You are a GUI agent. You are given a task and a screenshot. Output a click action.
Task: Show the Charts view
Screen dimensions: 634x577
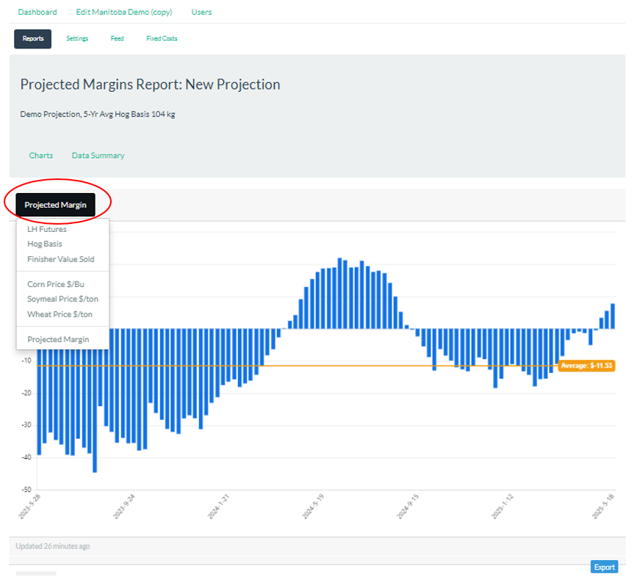41,156
